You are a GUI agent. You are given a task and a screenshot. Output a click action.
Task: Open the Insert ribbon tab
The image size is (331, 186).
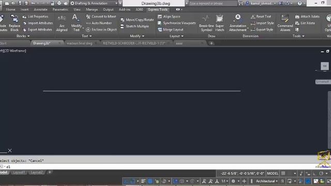pos(24,9)
